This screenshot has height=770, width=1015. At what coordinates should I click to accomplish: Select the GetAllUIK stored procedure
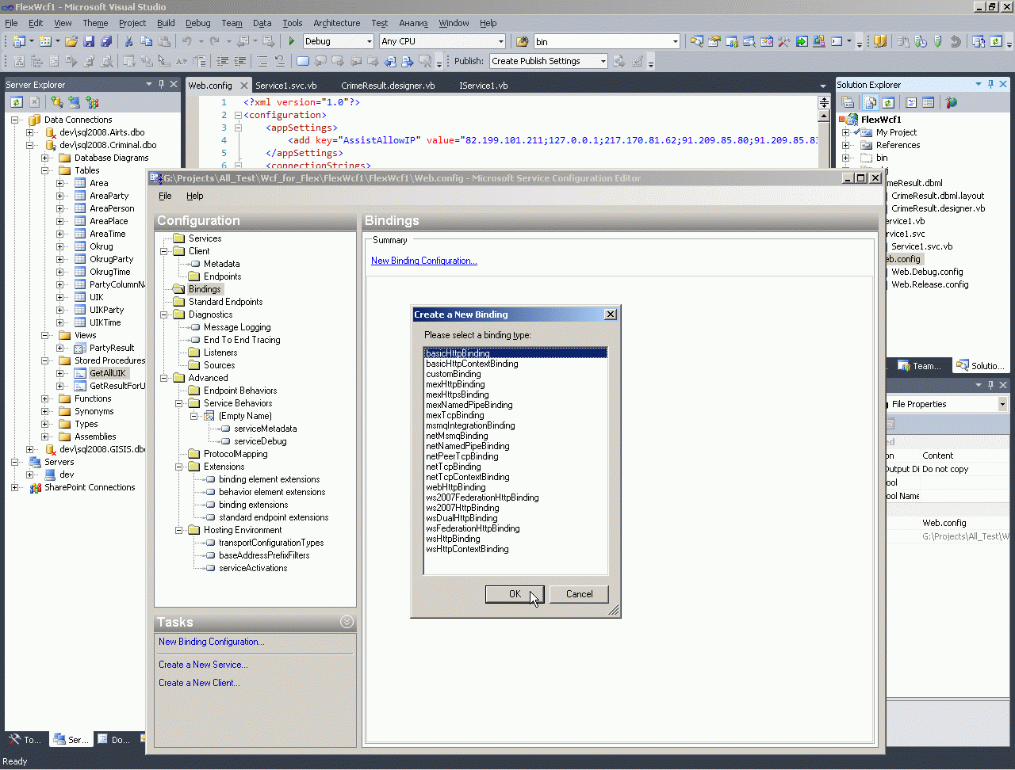coord(108,373)
